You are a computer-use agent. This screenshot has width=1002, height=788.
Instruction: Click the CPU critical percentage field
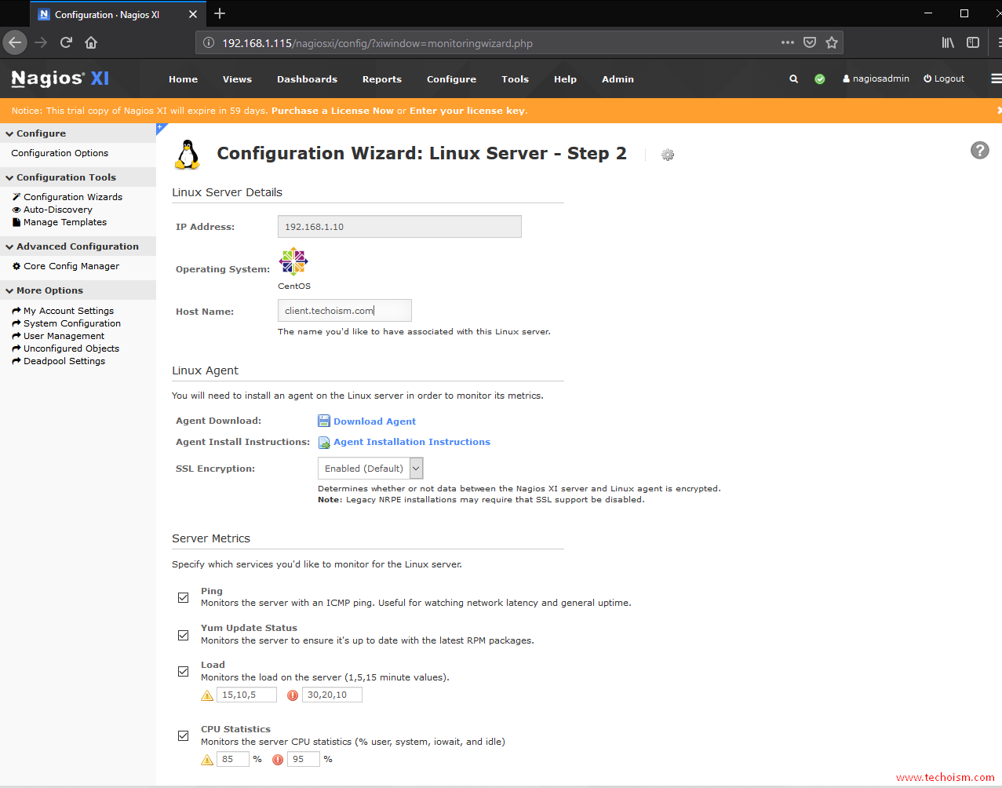pos(304,759)
